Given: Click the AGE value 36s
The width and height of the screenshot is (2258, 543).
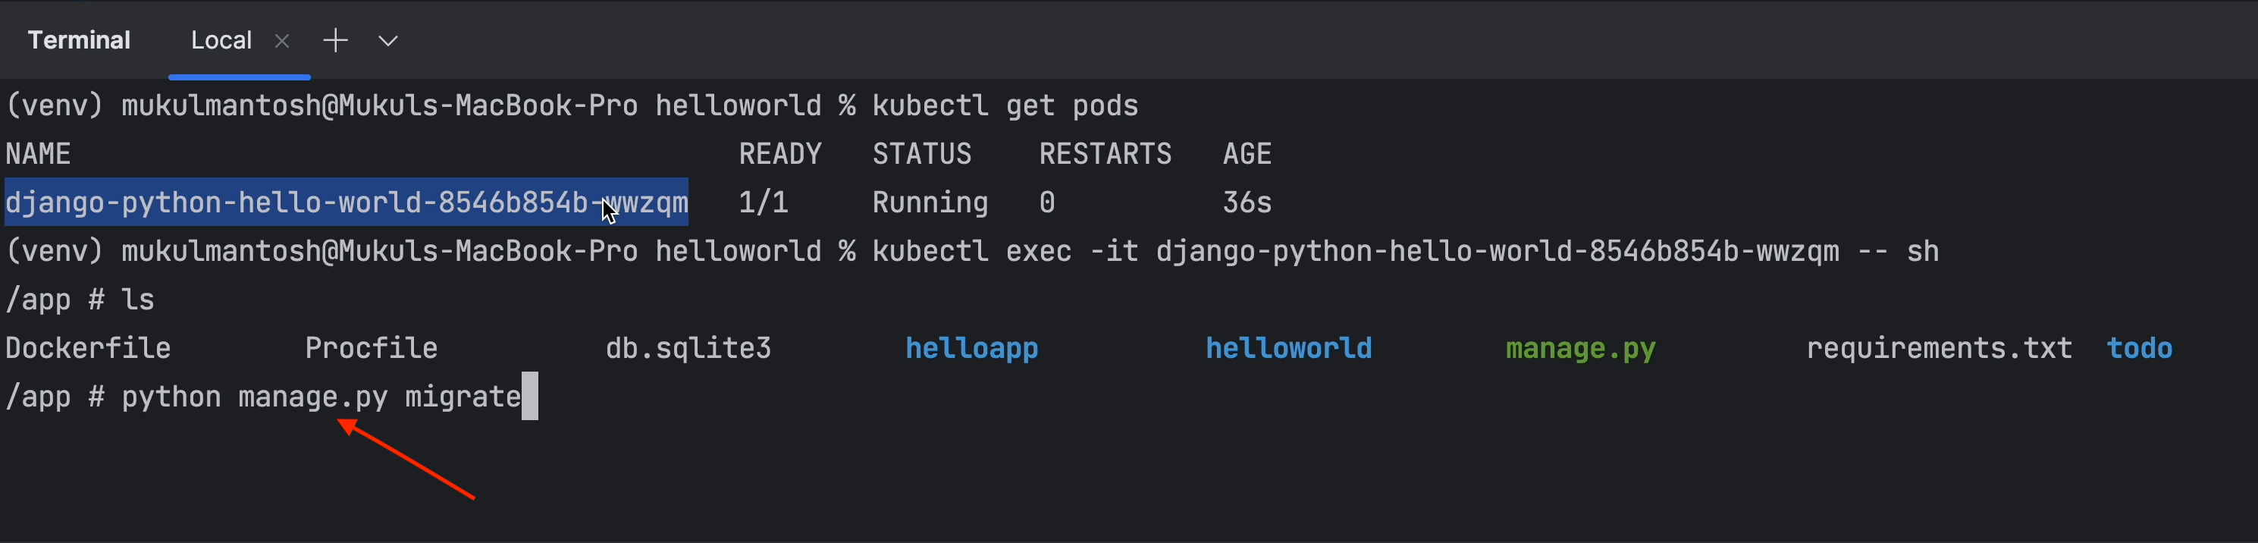Looking at the screenshot, I should (x=1247, y=202).
